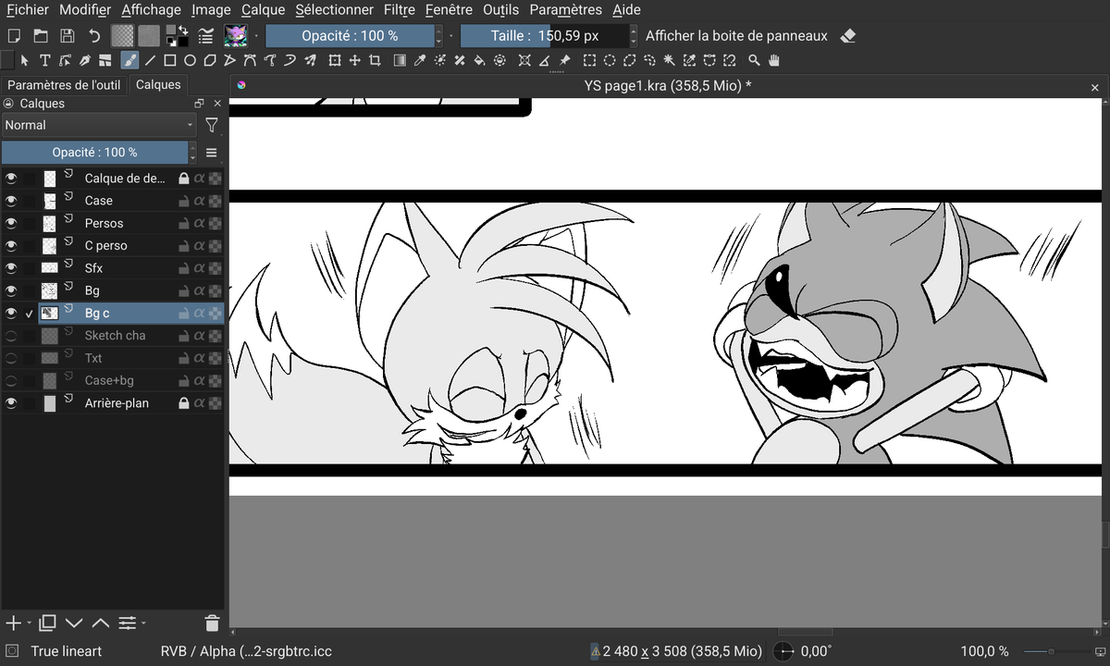Click the RVB / Alpha color profile label
Image resolution: width=1110 pixels, height=666 pixels.
pyautogui.click(x=246, y=651)
